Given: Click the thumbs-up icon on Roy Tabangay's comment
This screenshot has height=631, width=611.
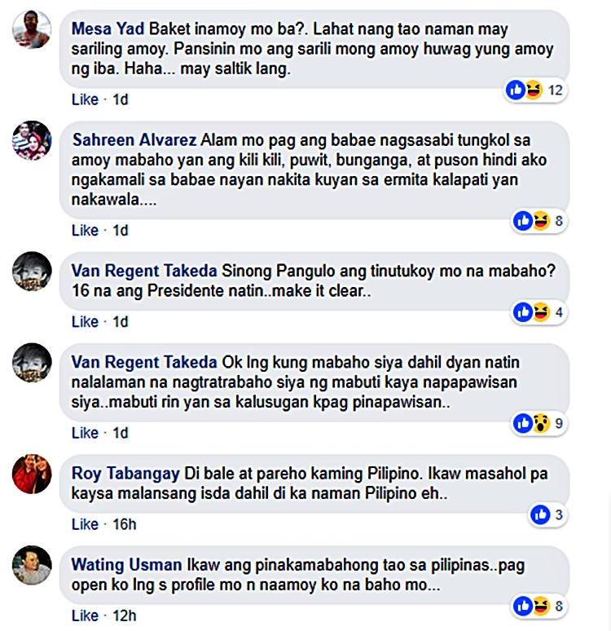Looking at the screenshot, I should pyautogui.click(x=540, y=514).
